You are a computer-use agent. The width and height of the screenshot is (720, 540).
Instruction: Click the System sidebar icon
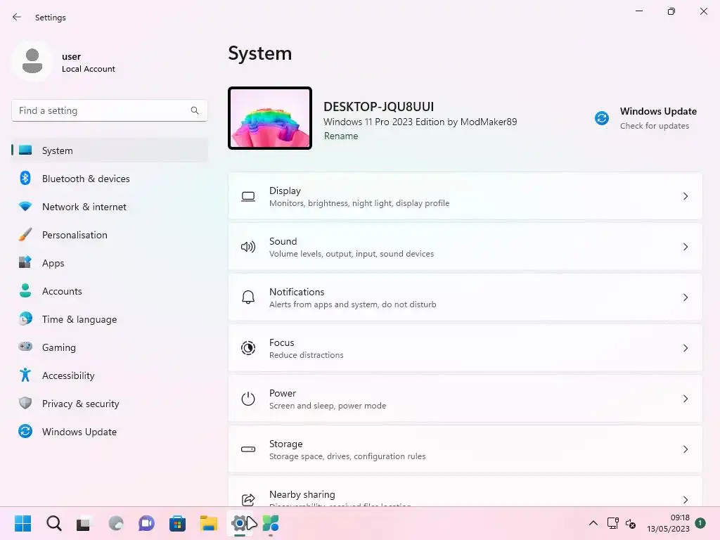[x=25, y=150]
